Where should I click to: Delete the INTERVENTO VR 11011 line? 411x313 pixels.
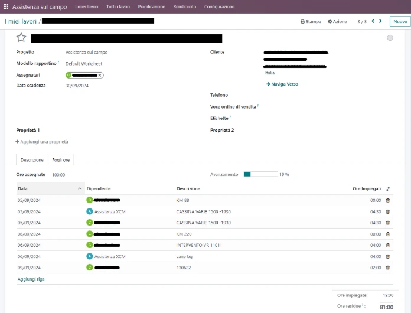point(387,245)
